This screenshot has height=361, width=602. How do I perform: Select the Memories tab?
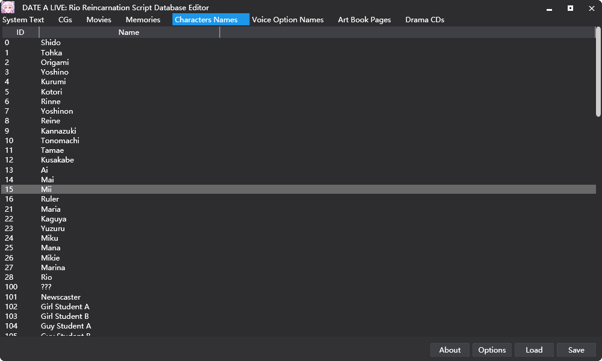click(143, 20)
